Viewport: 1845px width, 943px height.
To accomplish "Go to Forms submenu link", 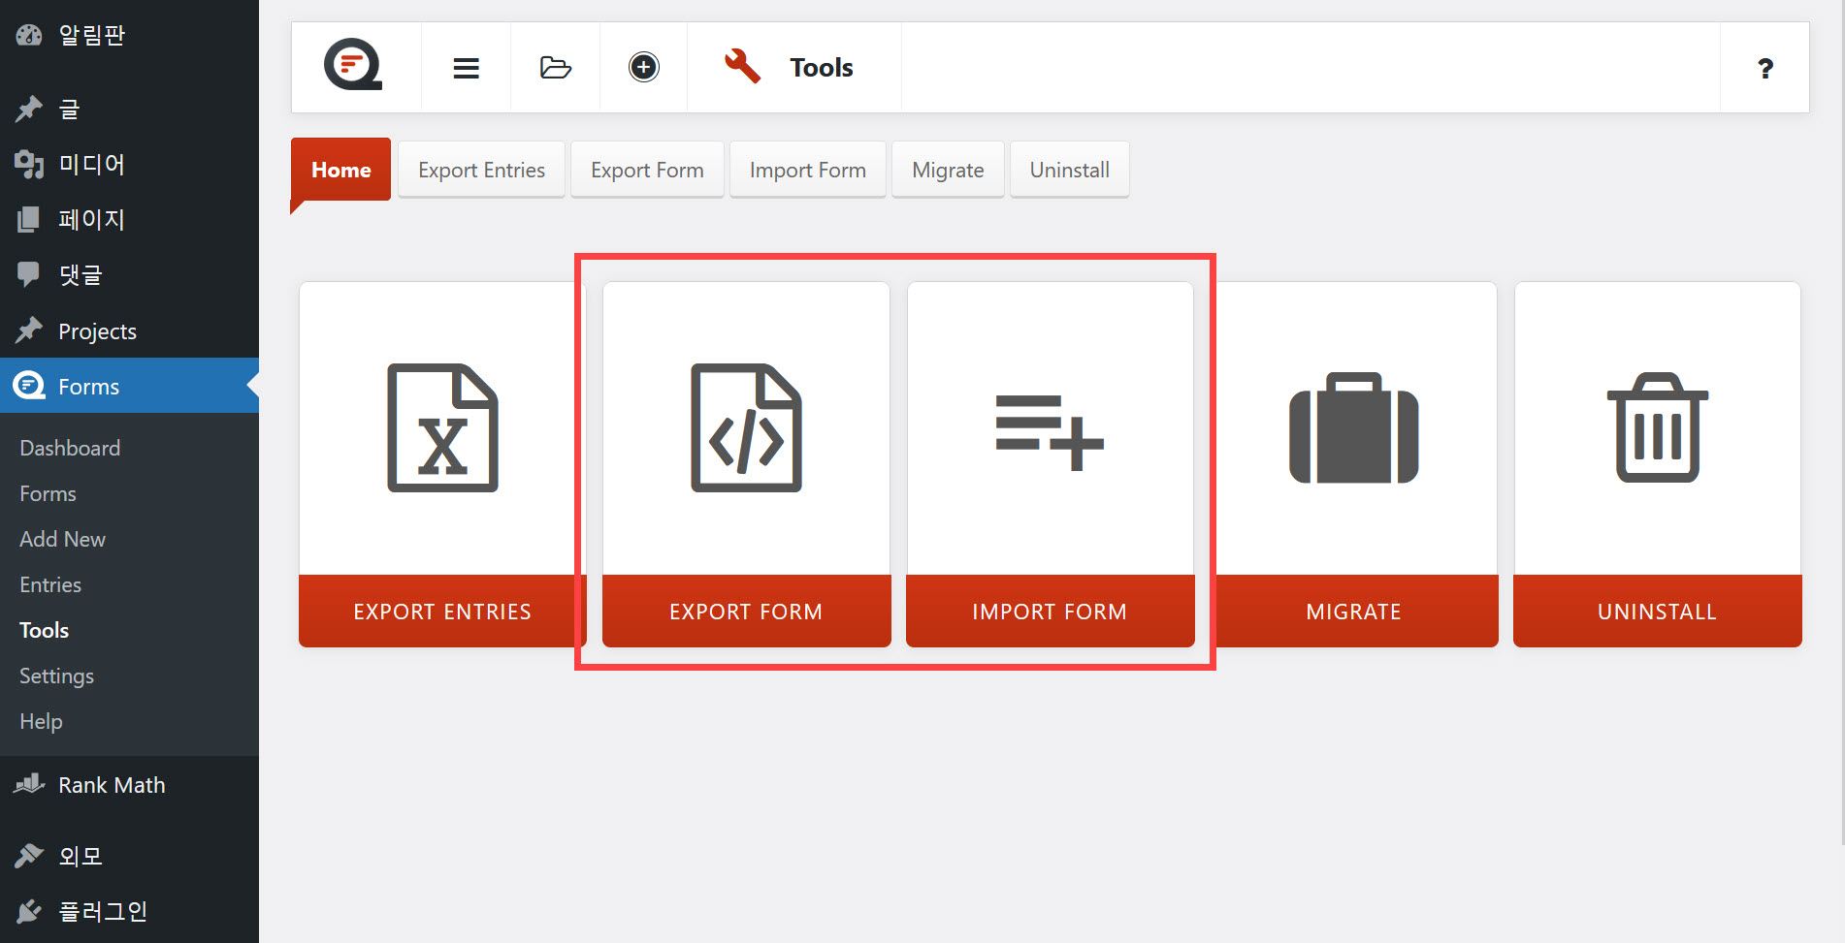I will [x=48, y=493].
